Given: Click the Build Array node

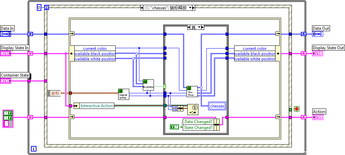Looking at the screenshot, I should pyautogui.click(x=178, y=108).
